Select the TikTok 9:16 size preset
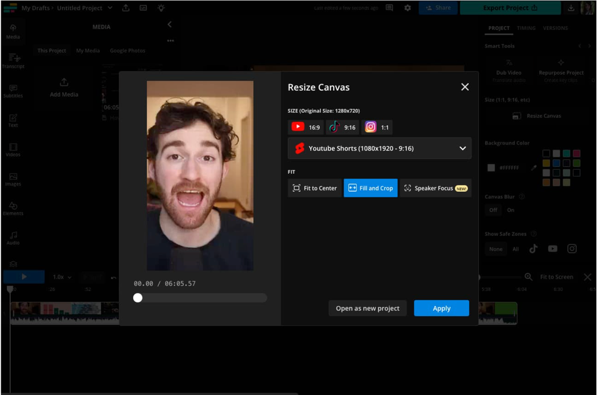 [x=343, y=127]
